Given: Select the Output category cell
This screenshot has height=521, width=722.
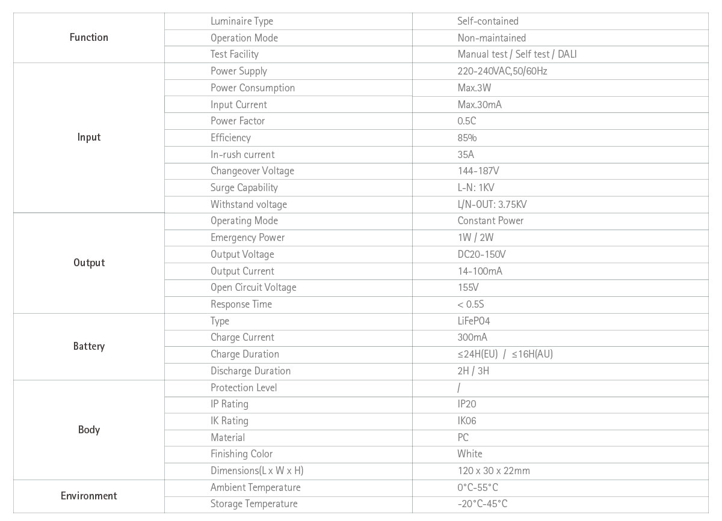Looking at the screenshot, I should [x=89, y=263].
